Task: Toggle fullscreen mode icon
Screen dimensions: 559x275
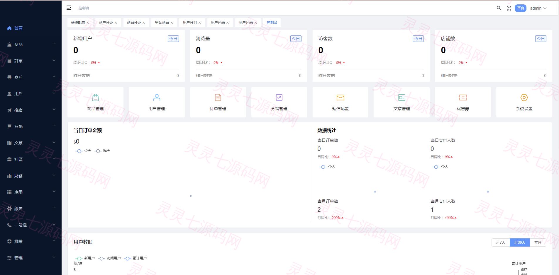Action: (x=509, y=8)
